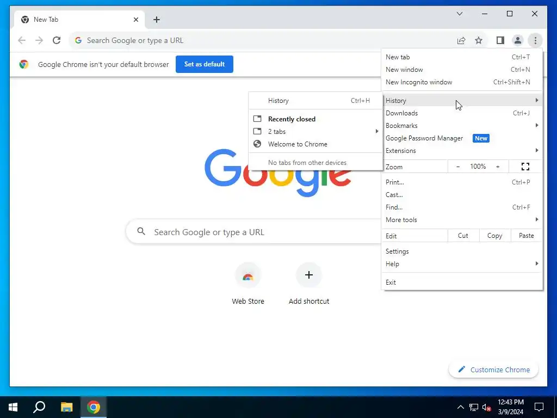557x418 pixels.
Task: Expand the Help submenu
Action: [x=462, y=264]
